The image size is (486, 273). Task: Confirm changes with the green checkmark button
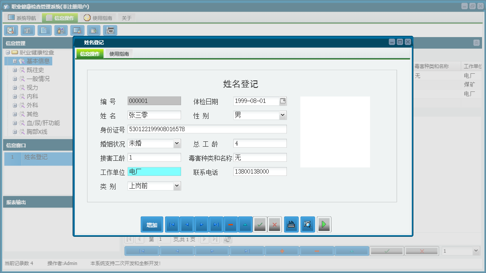(260, 224)
